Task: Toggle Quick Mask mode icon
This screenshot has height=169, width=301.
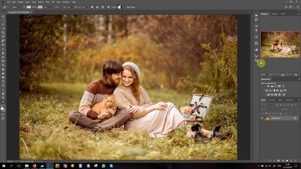Action: coord(3,115)
